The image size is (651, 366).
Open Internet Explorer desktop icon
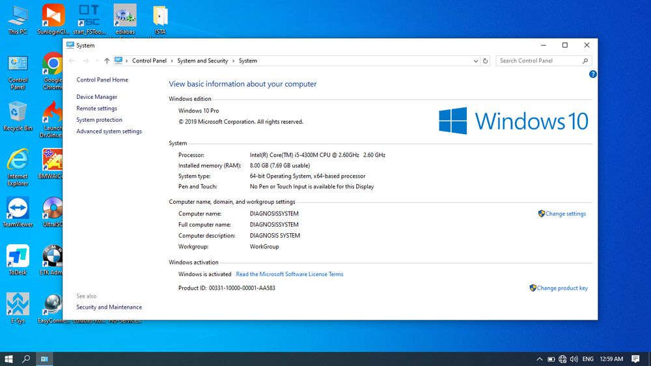[18, 167]
